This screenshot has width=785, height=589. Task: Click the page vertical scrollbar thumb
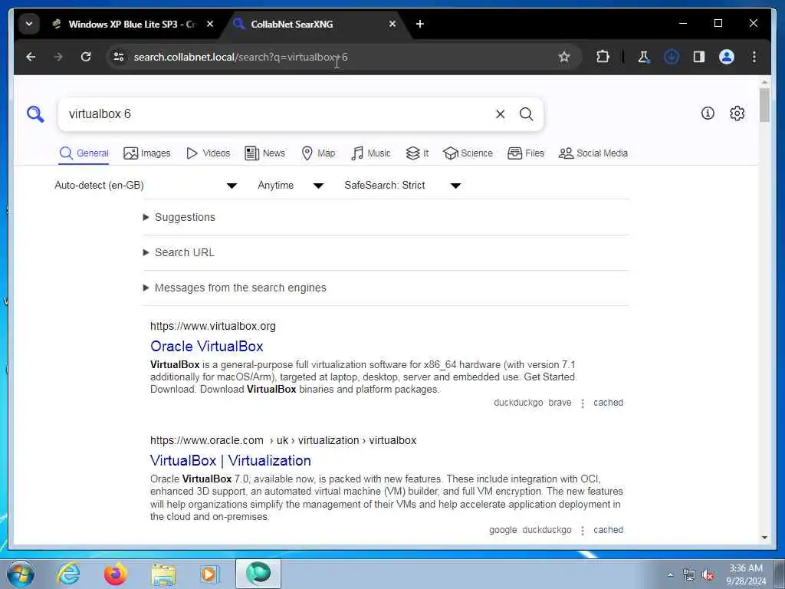coord(764,104)
